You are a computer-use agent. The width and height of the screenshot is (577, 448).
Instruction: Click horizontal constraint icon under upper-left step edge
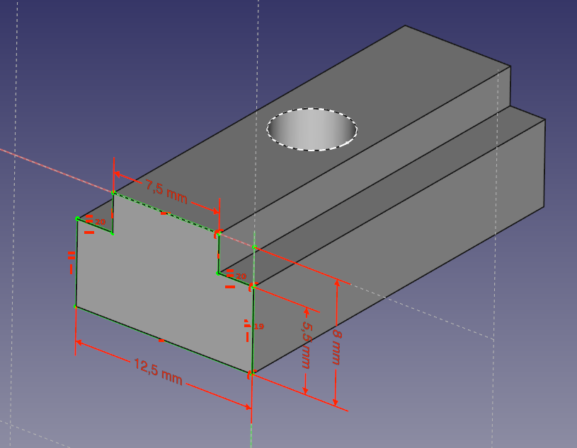tap(90, 231)
